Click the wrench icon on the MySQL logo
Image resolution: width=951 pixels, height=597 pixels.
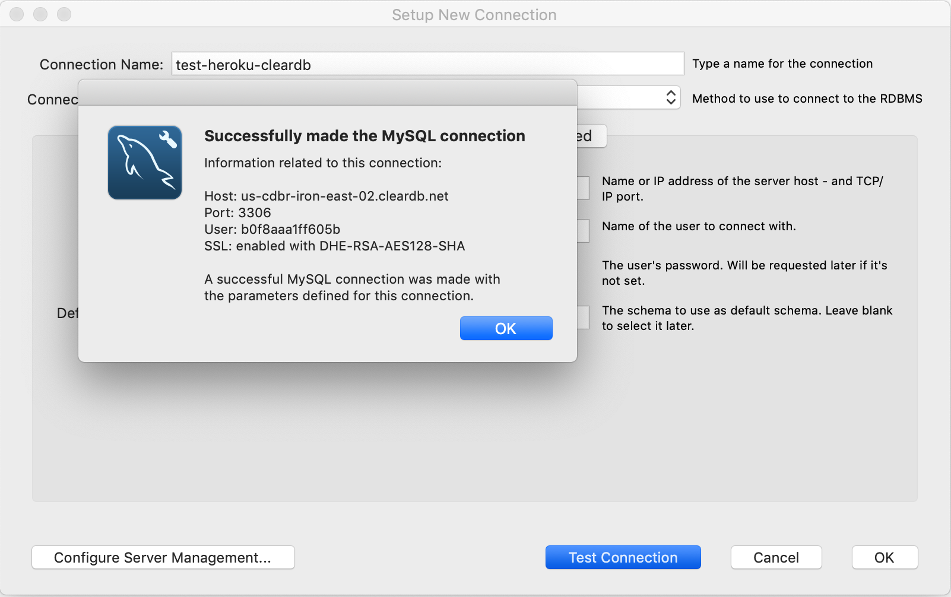click(168, 138)
